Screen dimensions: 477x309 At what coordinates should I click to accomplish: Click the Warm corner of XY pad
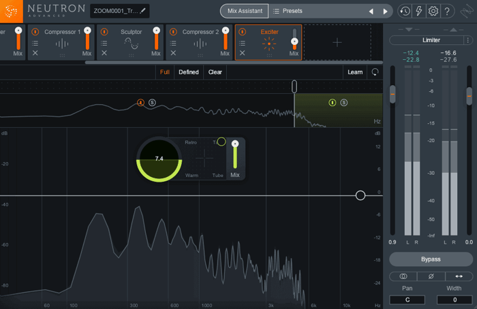pos(191,176)
